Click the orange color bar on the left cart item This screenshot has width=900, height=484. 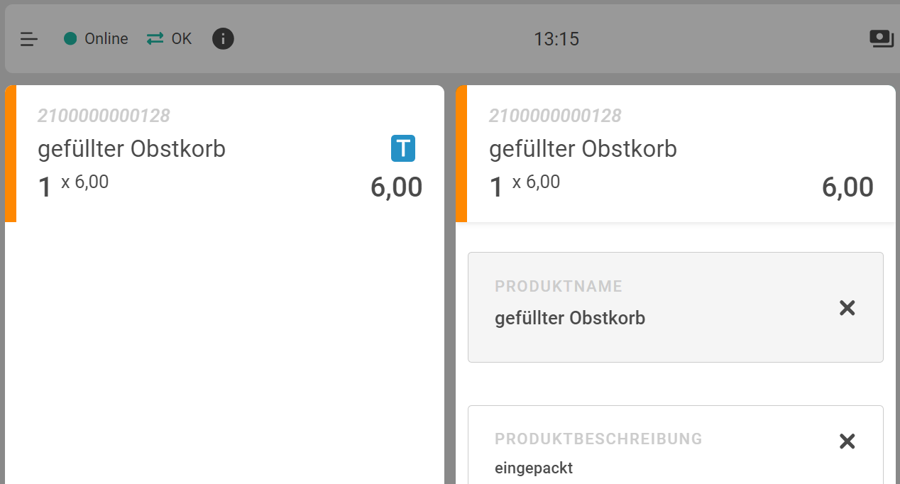click(11, 153)
